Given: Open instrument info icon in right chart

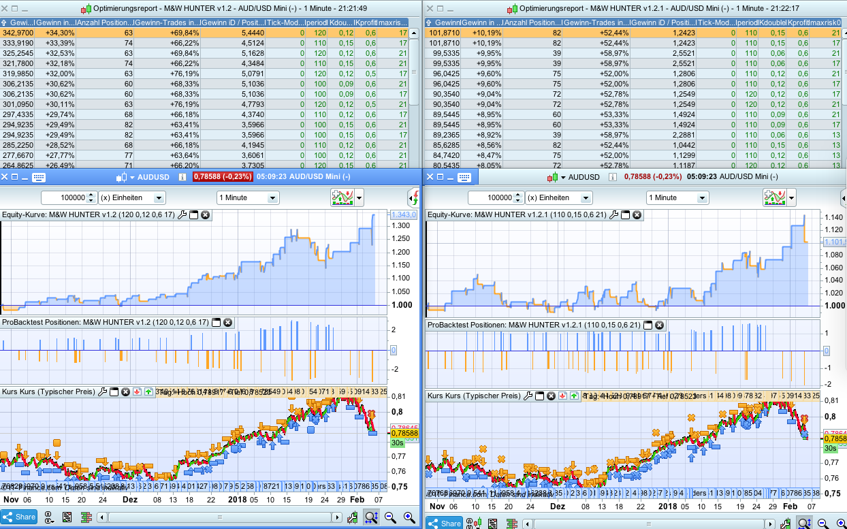Looking at the screenshot, I should [612, 177].
